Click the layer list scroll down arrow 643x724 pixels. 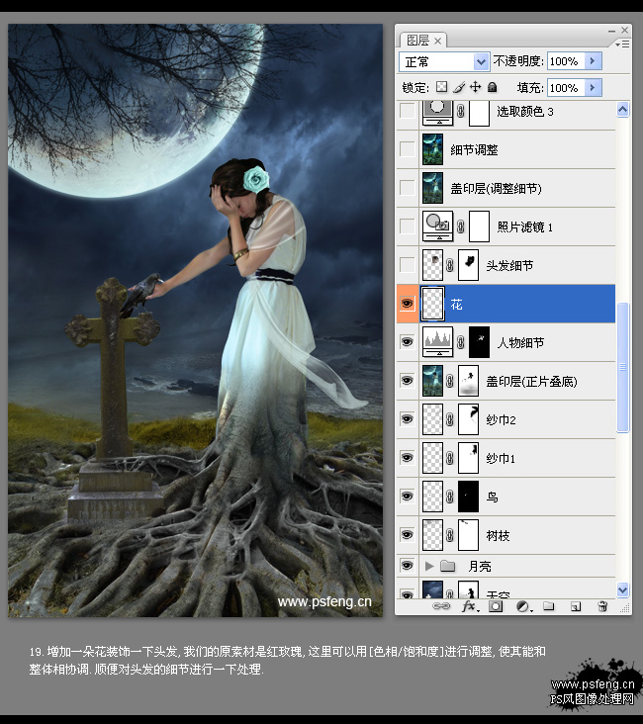click(622, 589)
